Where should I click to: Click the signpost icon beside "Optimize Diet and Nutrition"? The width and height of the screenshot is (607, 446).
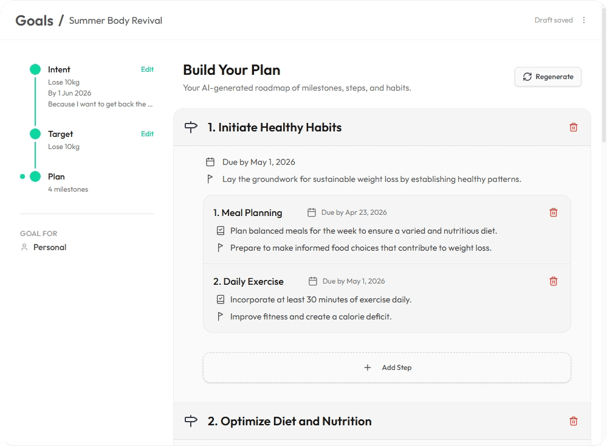tap(191, 420)
